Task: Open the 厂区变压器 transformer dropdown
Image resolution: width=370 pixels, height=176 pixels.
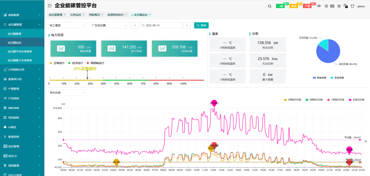Action: click(109, 25)
